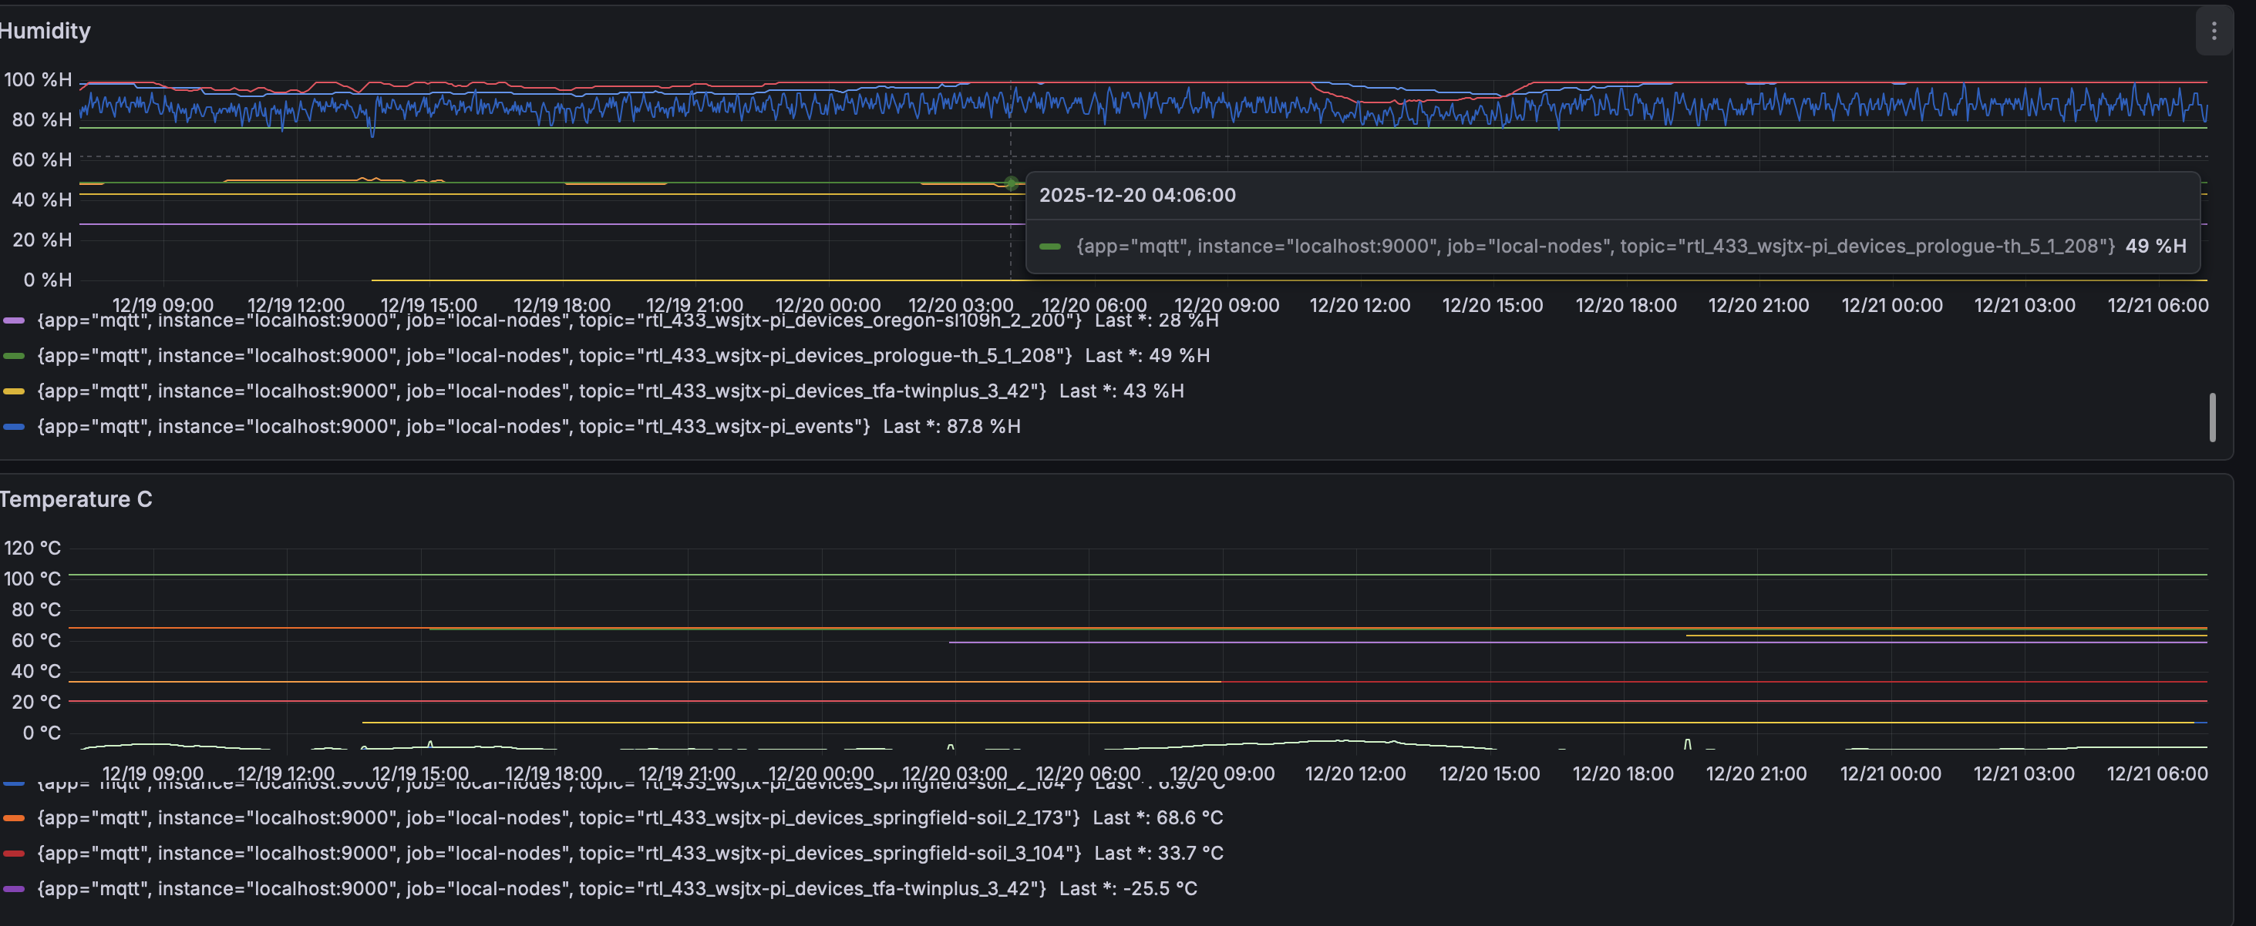The height and width of the screenshot is (926, 2256).
Task: Toggle the prologue-th_5_1_208 series in Humidity legend
Action: point(554,356)
